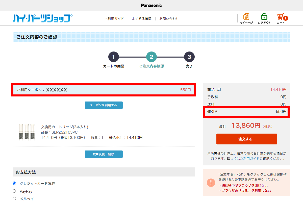Click the orange warning exclamation icon
This screenshot has width=303, height=202.
211,183
